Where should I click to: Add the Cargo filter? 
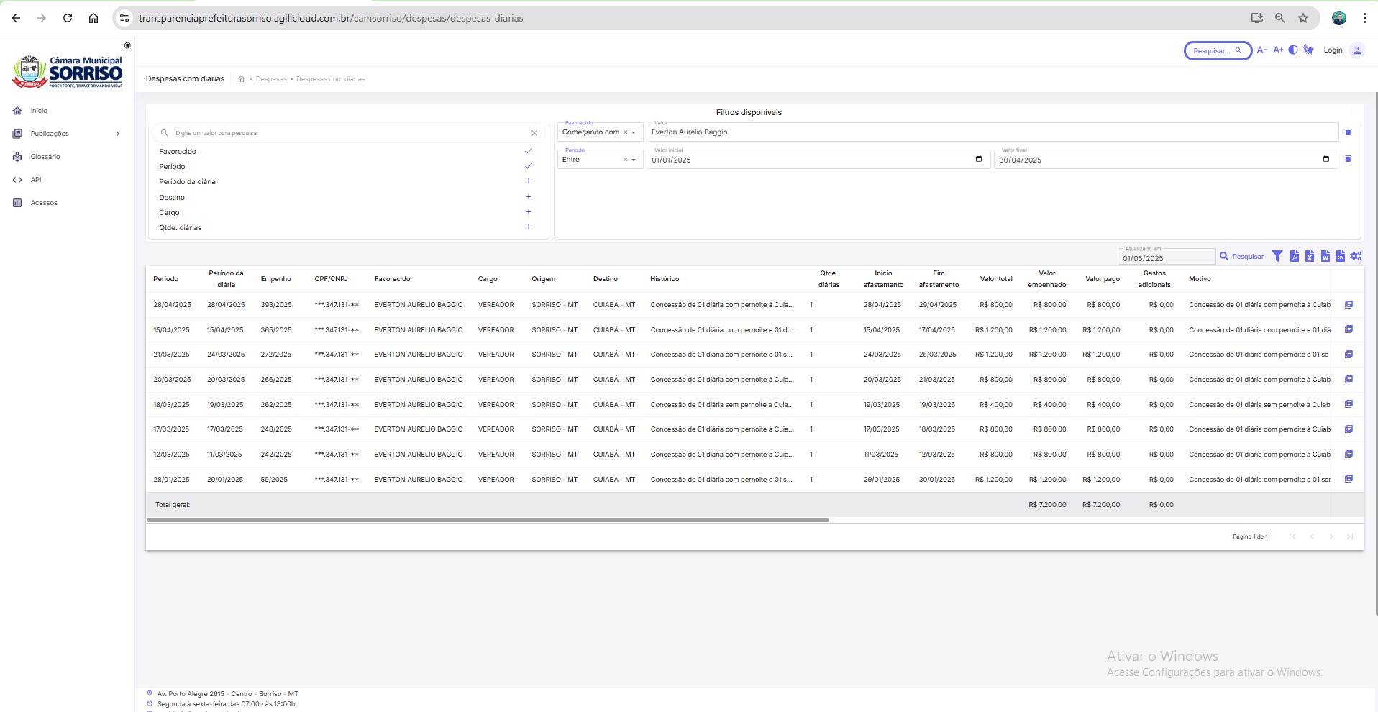[528, 212]
